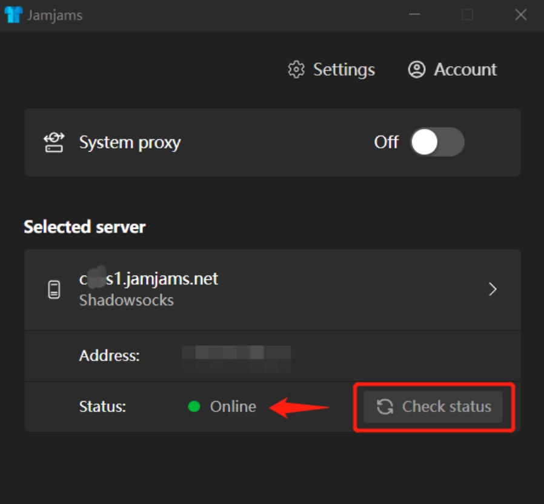Click the Account profile icon

[416, 70]
